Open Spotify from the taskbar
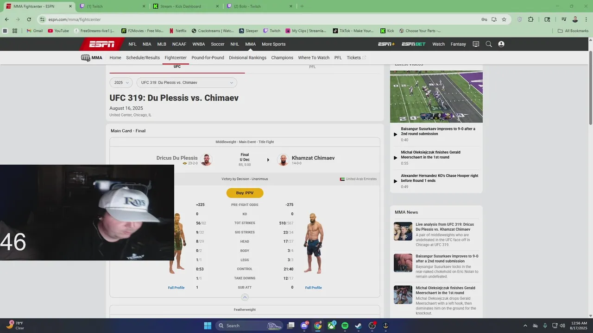The image size is (593, 333). click(345, 326)
